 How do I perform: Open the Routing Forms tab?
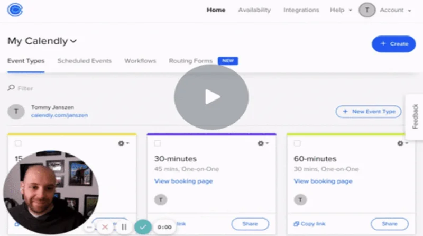[191, 61]
